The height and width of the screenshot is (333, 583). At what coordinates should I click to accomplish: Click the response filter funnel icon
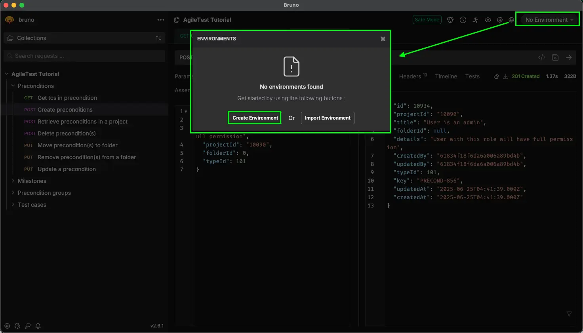click(x=569, y=314)
